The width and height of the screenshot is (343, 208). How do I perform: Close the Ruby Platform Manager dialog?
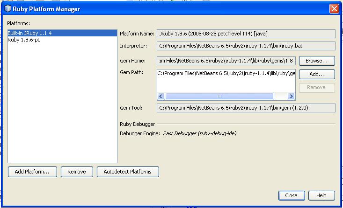pyautogui.click(x=292, y=195)
